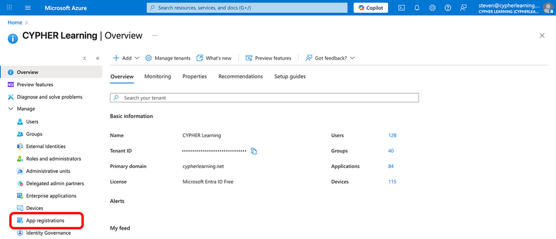556x239 pixels.
Task: Click the Diagnose and solve problems wrench icon
Action: pyautogui.click(x=11, y=97)
